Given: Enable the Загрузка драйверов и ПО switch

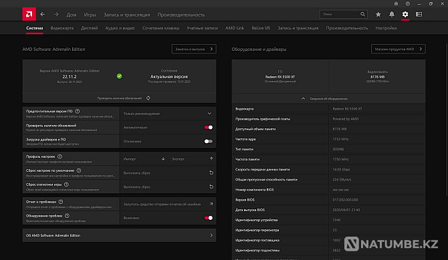Looking at the screenshot, I should tap(209, 141).
